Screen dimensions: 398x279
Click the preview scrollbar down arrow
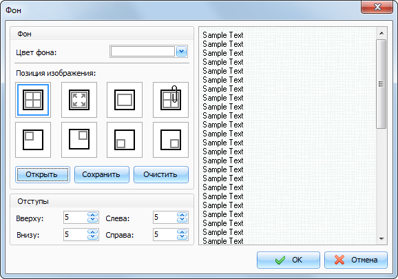click(381, 239)
